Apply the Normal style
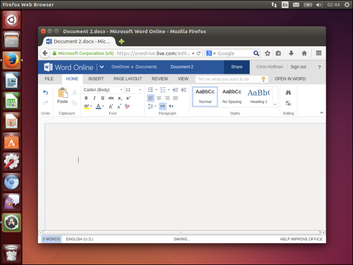 205,96
